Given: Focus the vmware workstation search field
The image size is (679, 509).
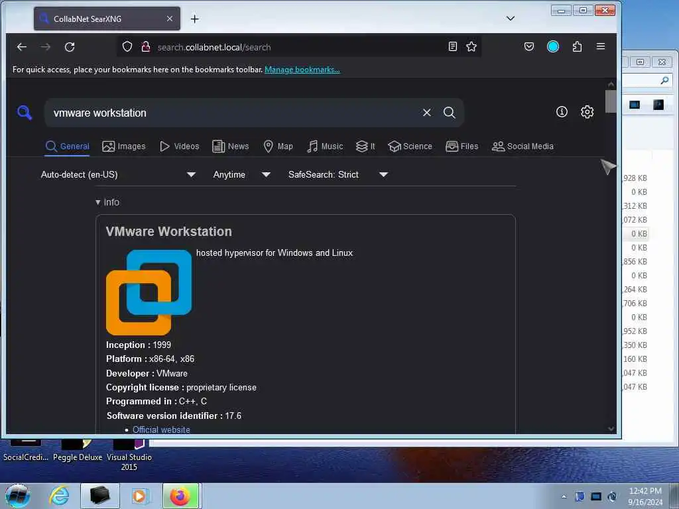Looking at the screenshot, I should pos(234,113).
